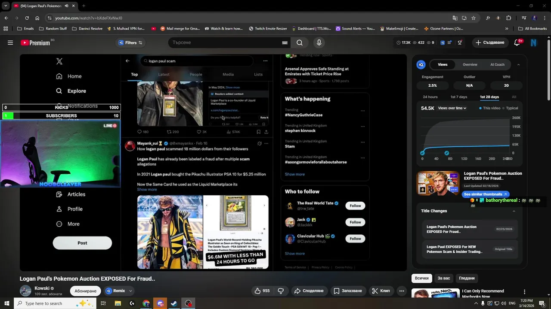This screenshot has width=551, height=309.
Task: Click the round vidIQ logo in Views panel
Action: [421, 64]
